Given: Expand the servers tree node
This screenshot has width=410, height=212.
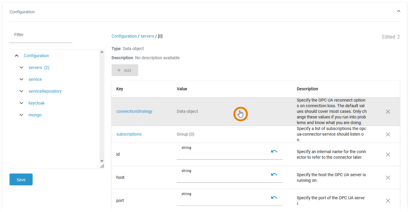Looking at the screenshot, I should pos(21,67).
